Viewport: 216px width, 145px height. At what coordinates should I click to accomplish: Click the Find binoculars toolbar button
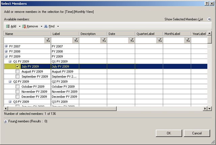click(x=49, y=26)
